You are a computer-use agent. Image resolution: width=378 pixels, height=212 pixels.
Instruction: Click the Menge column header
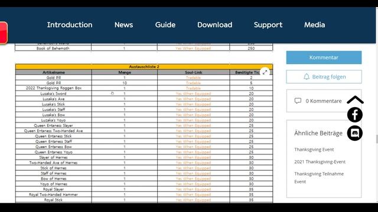coord(125,72)
